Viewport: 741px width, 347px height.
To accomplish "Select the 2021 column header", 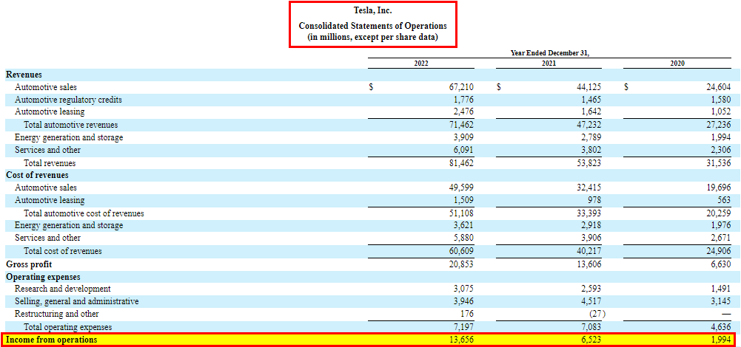I will click(x=549, y=63).
